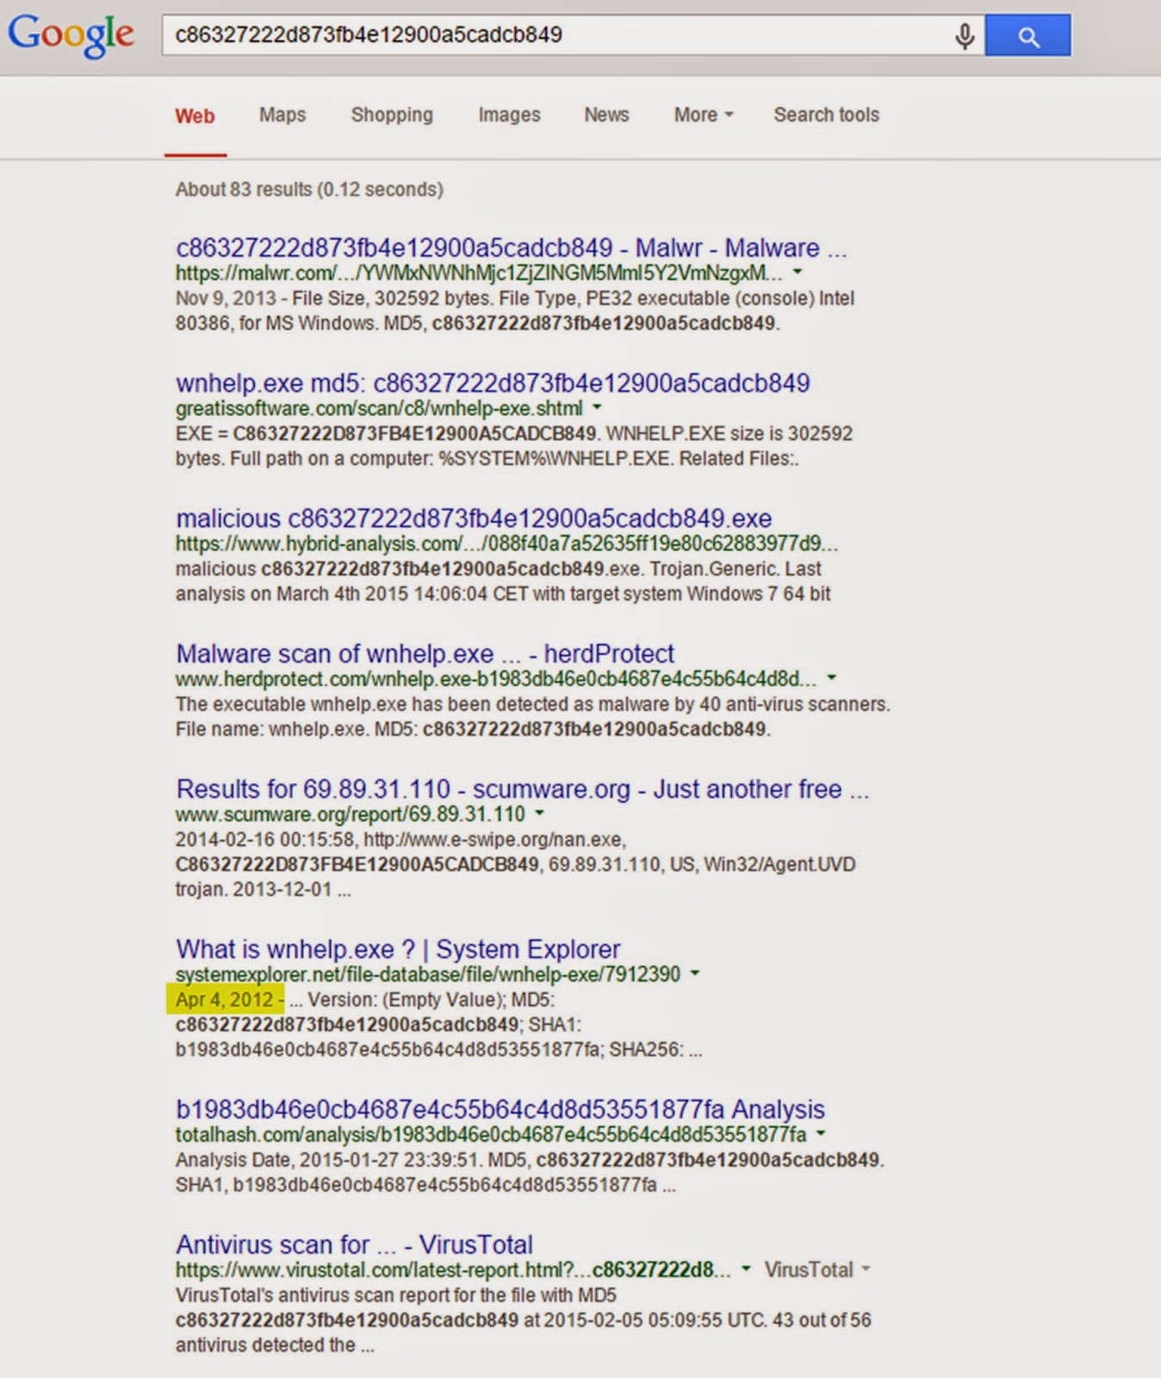
Task: Expand dropdown arrow beside systemexplorer.net URL
Action: point(695,973)
